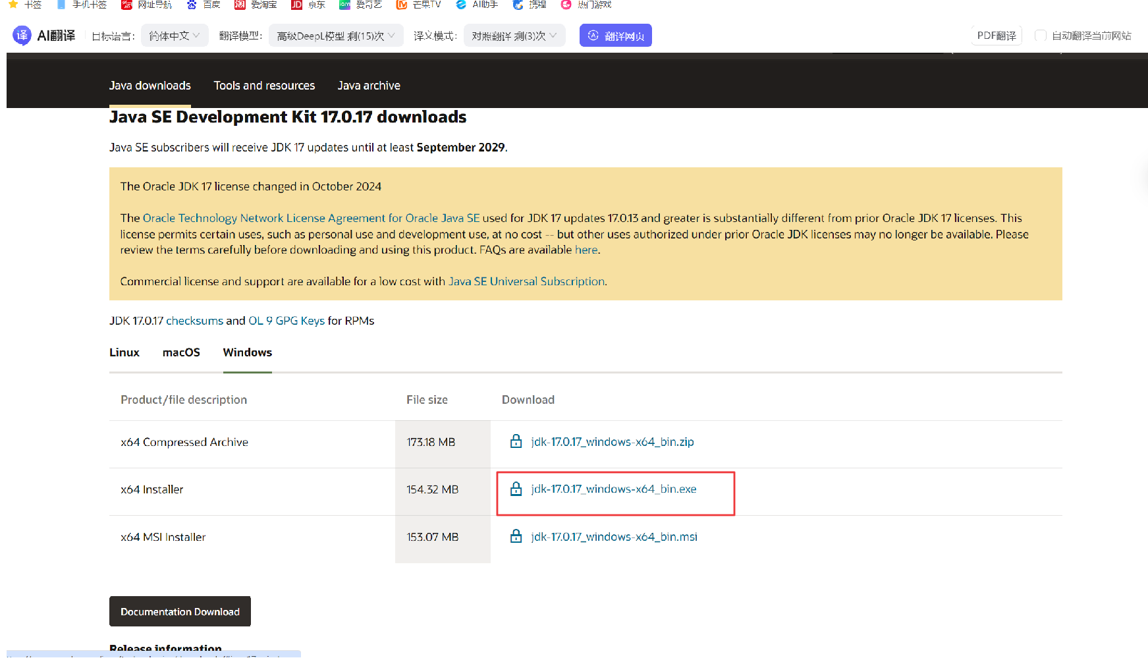Click the File size column header
Screen dimensions: 1148x662
[427, 400]
